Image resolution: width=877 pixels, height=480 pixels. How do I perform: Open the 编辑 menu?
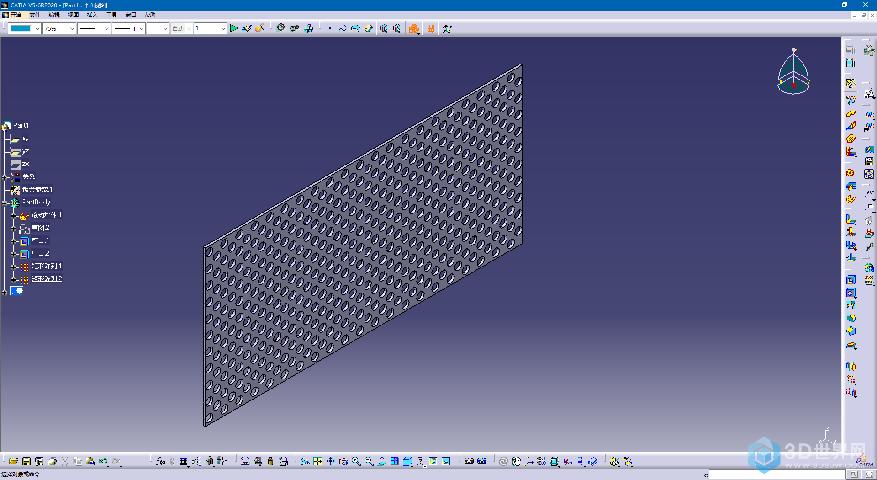(54, 15)
